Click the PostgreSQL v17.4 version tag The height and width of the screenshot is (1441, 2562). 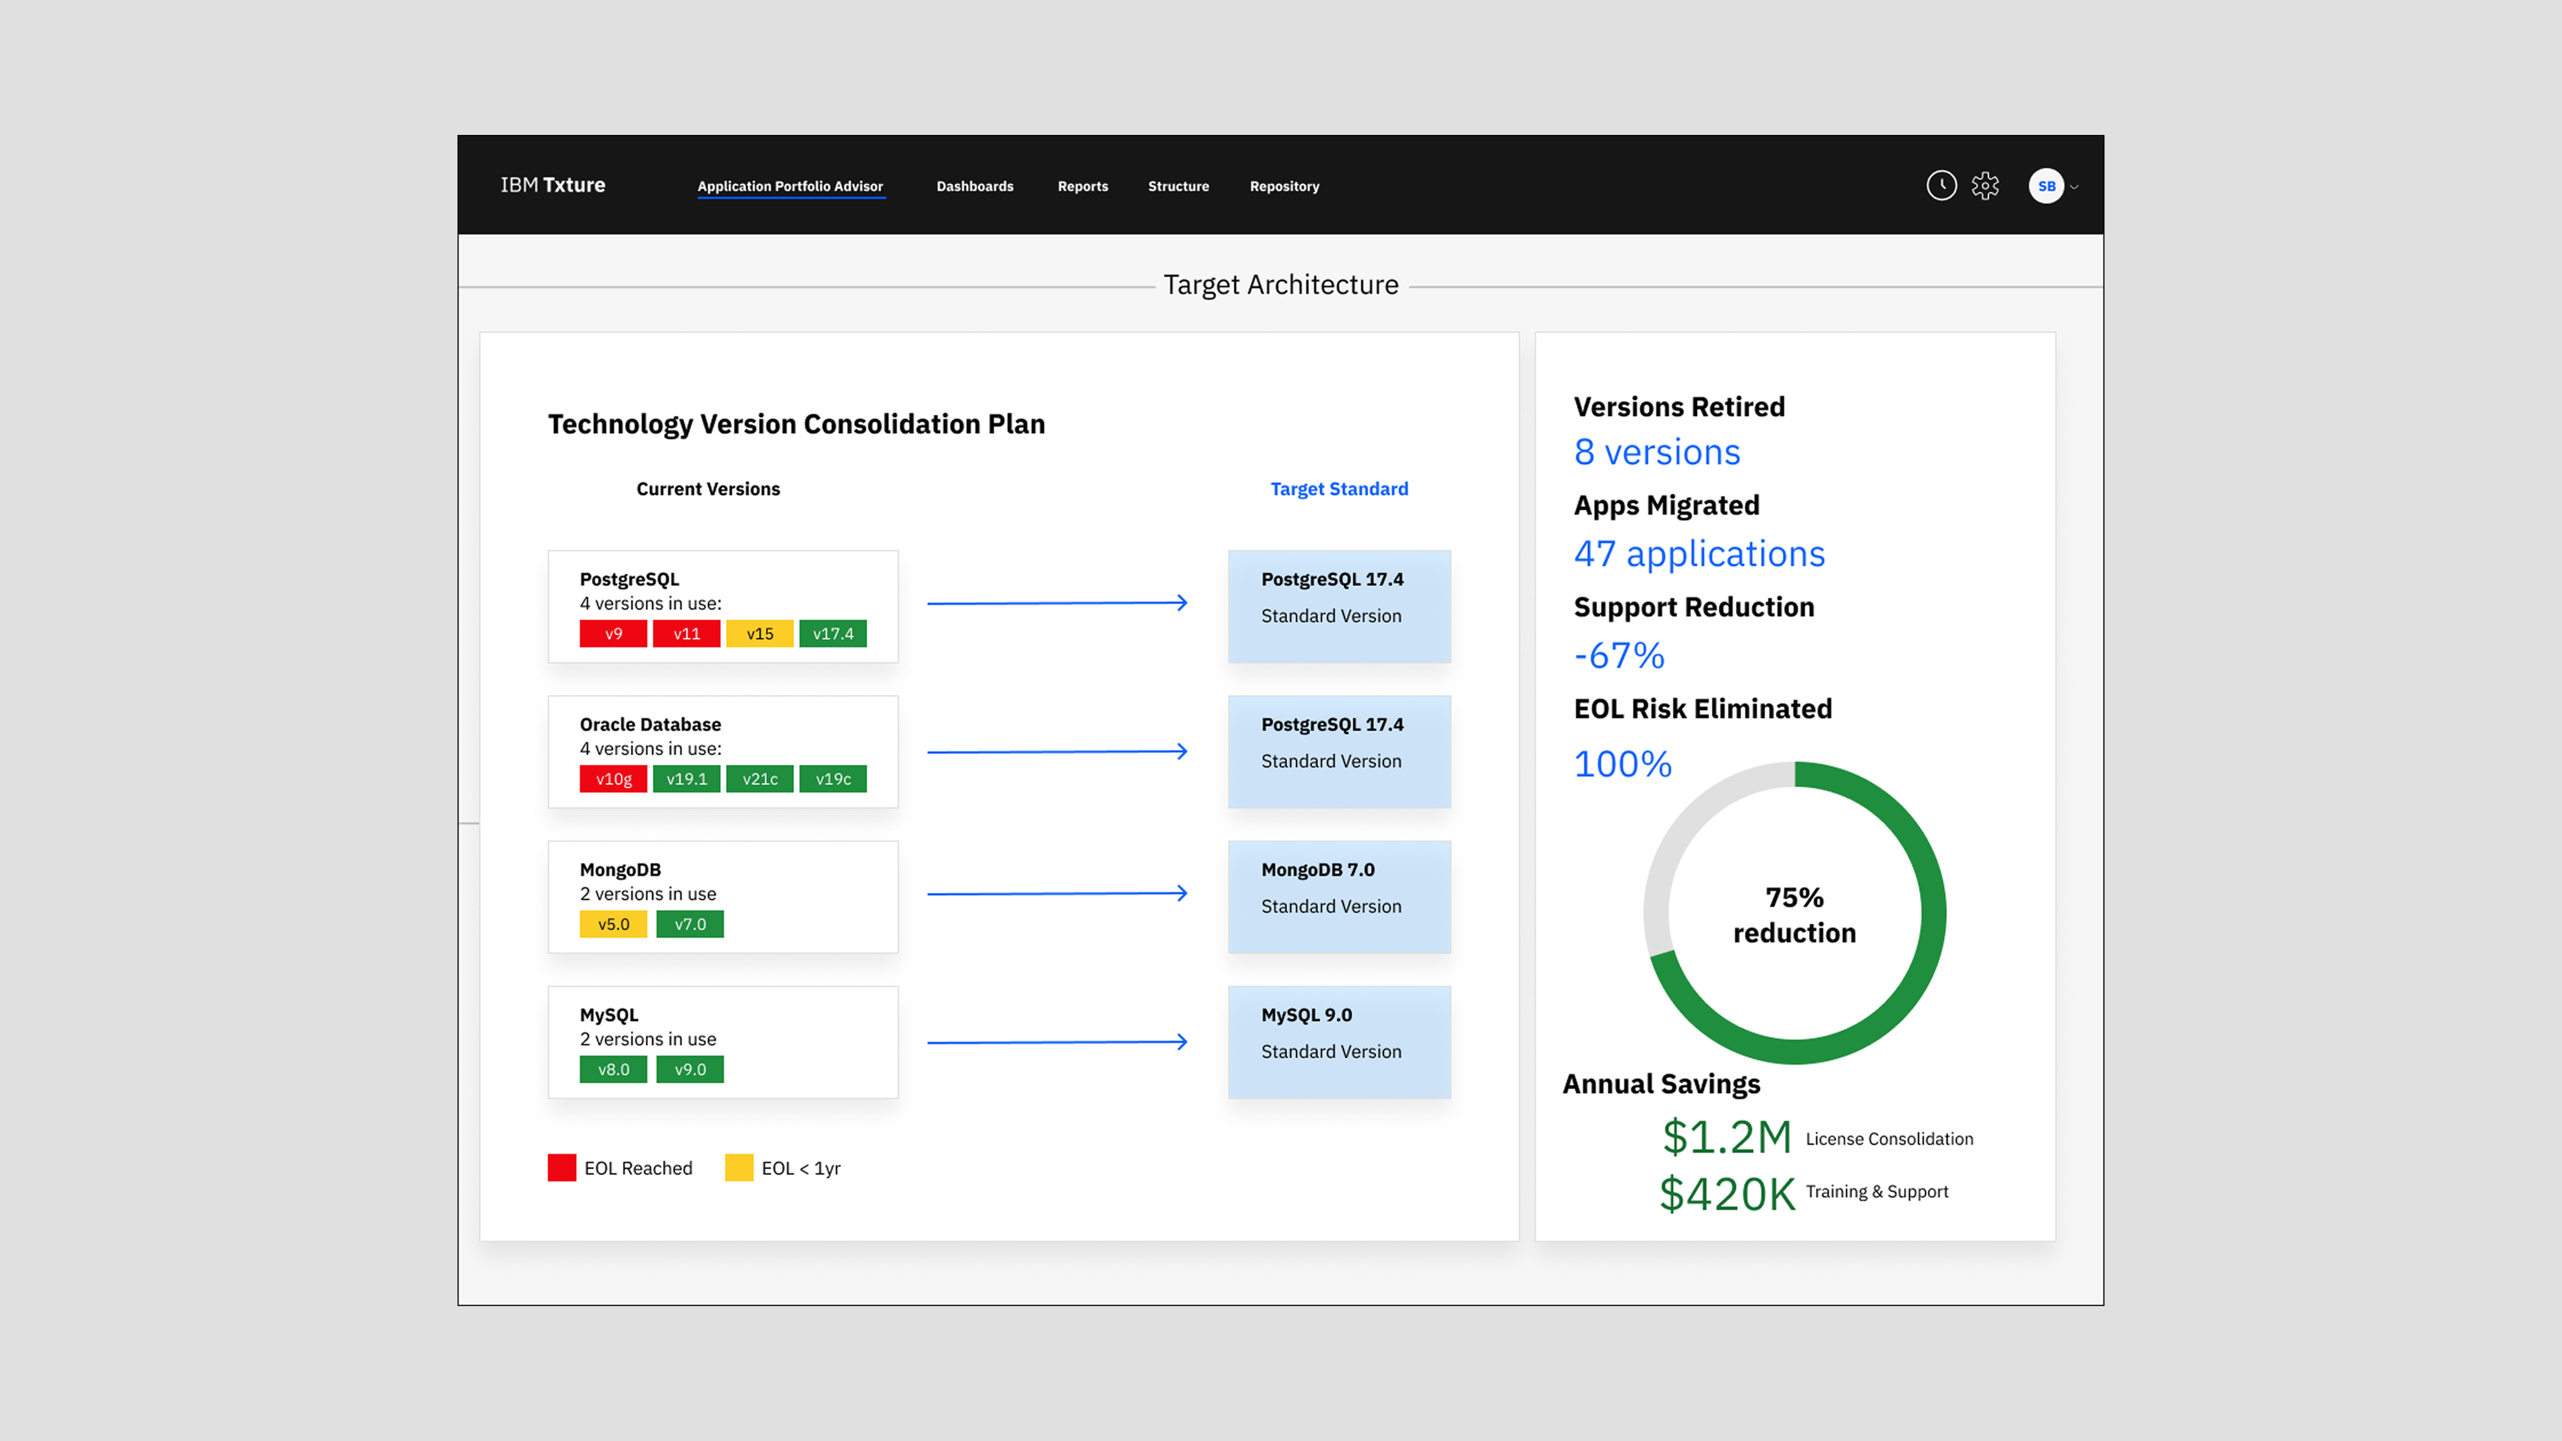point(833,634)
